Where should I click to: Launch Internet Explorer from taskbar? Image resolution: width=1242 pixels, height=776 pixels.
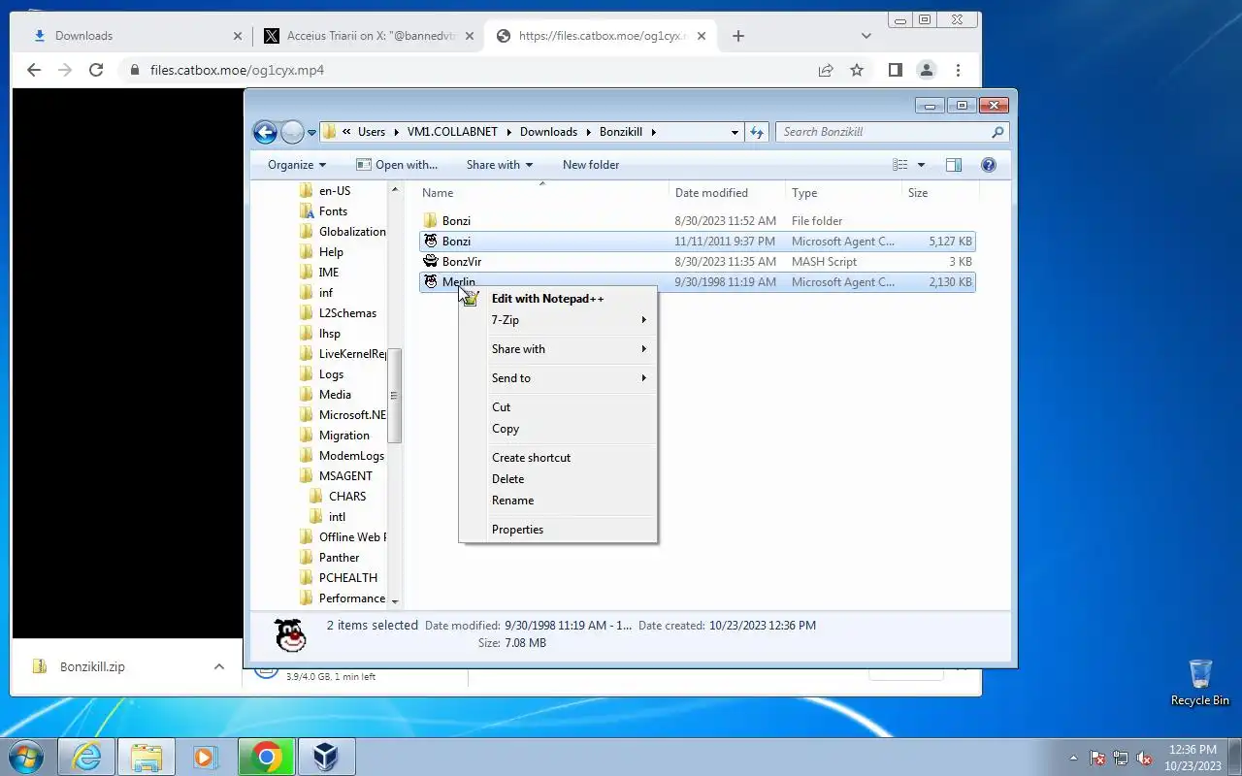[x=86, y=757]
